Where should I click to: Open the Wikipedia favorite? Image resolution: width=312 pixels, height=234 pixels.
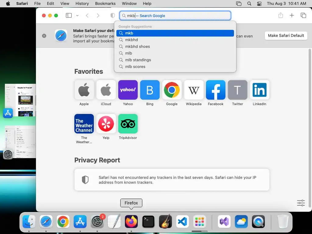coord(193,90)
